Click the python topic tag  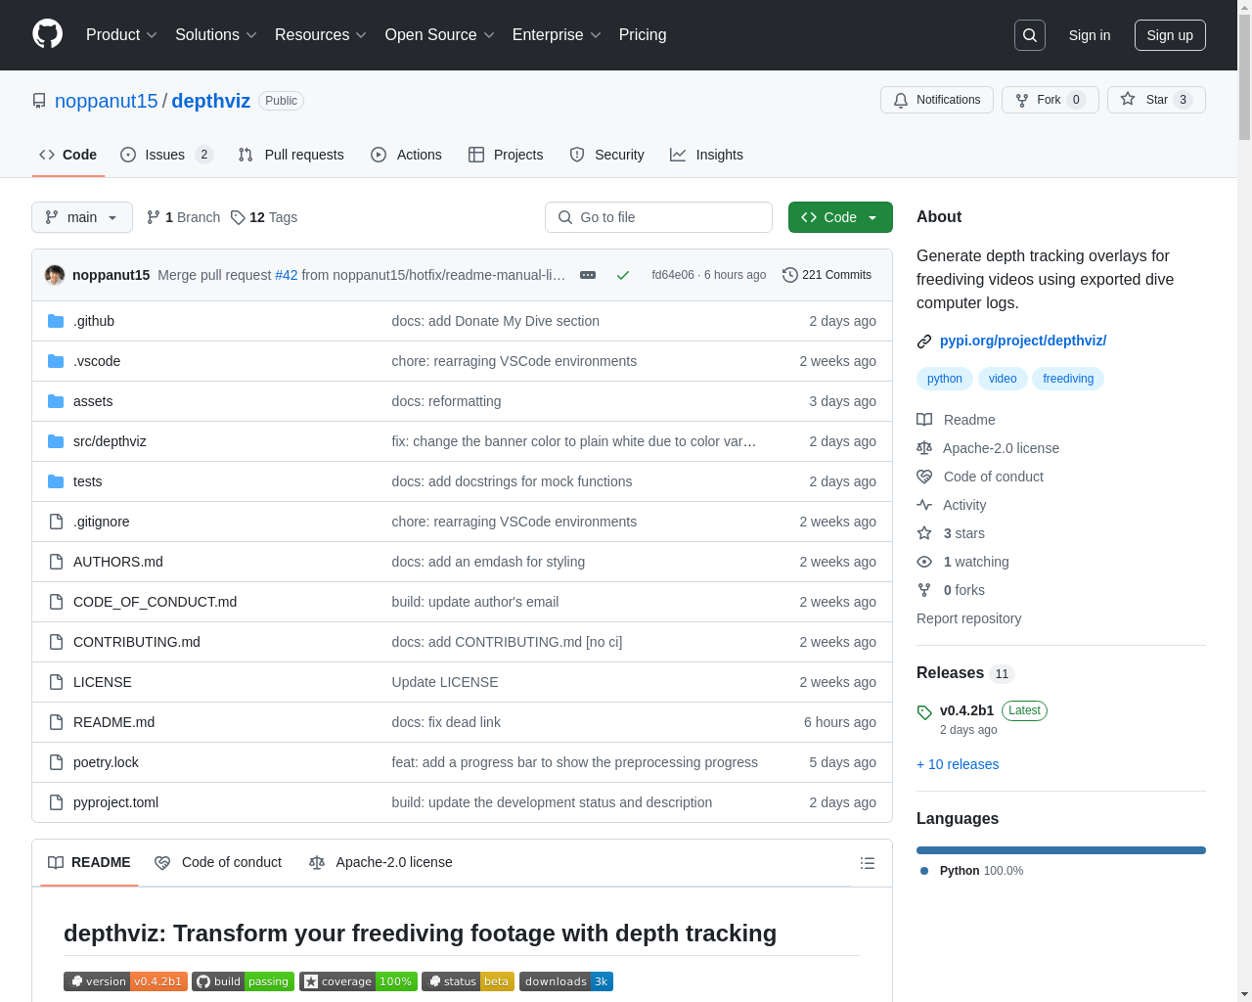(945, 379)
